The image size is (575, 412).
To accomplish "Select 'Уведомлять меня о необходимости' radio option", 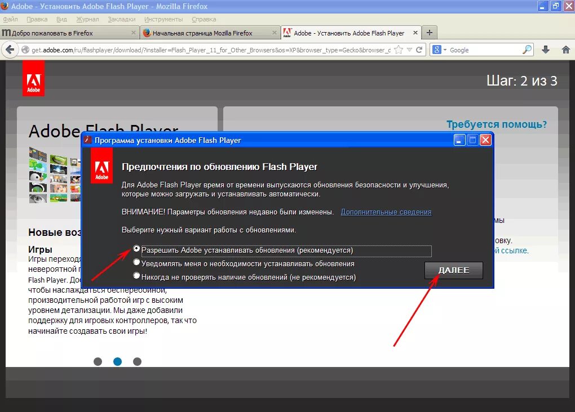I will 136,262.
